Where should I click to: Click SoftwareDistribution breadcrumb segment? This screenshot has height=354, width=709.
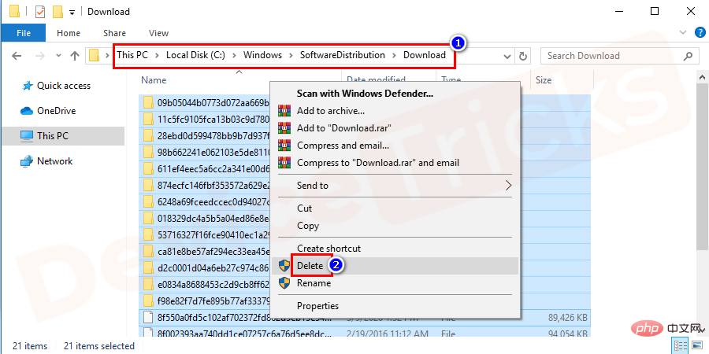(343, 55)
